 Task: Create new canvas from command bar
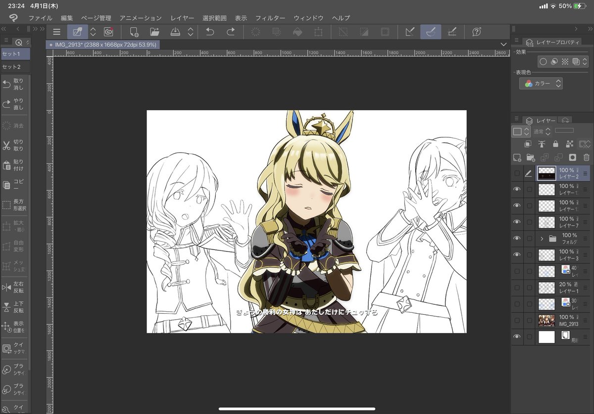pyautogui.click(x=134, y=32)
